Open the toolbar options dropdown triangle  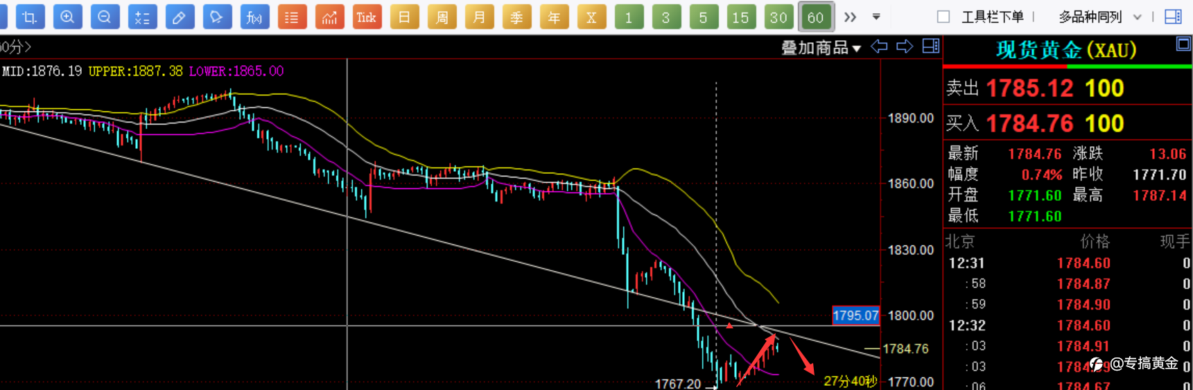pyautogui.click(x=876, y=17)
